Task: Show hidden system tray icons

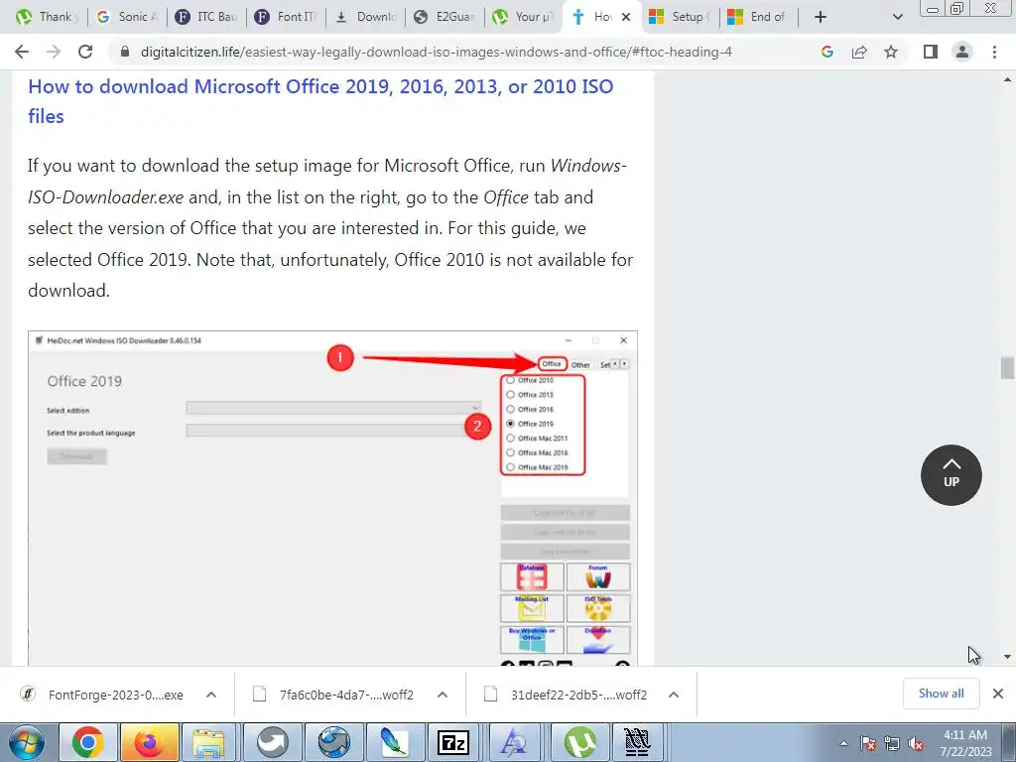Action: pyautogui.click(x=843, y=743)
